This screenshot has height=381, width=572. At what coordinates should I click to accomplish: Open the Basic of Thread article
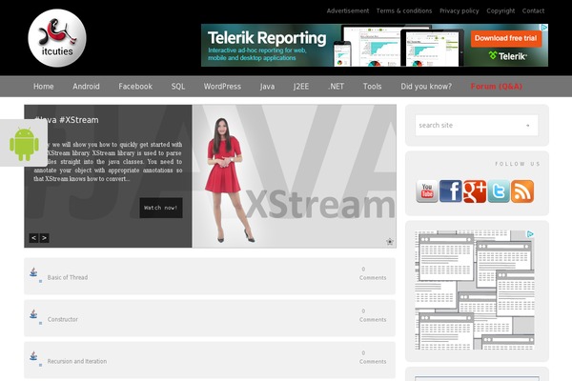tap(68, 277)
